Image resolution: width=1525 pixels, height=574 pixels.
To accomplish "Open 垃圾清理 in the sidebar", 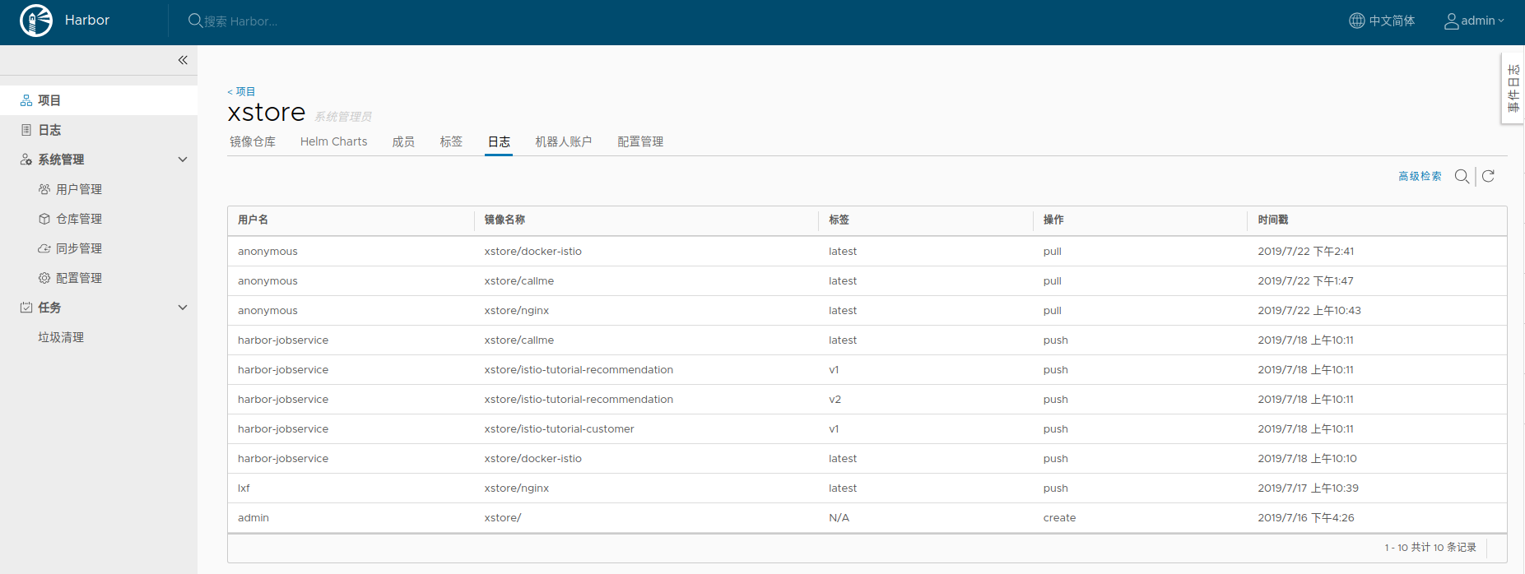I will (61, 337).
